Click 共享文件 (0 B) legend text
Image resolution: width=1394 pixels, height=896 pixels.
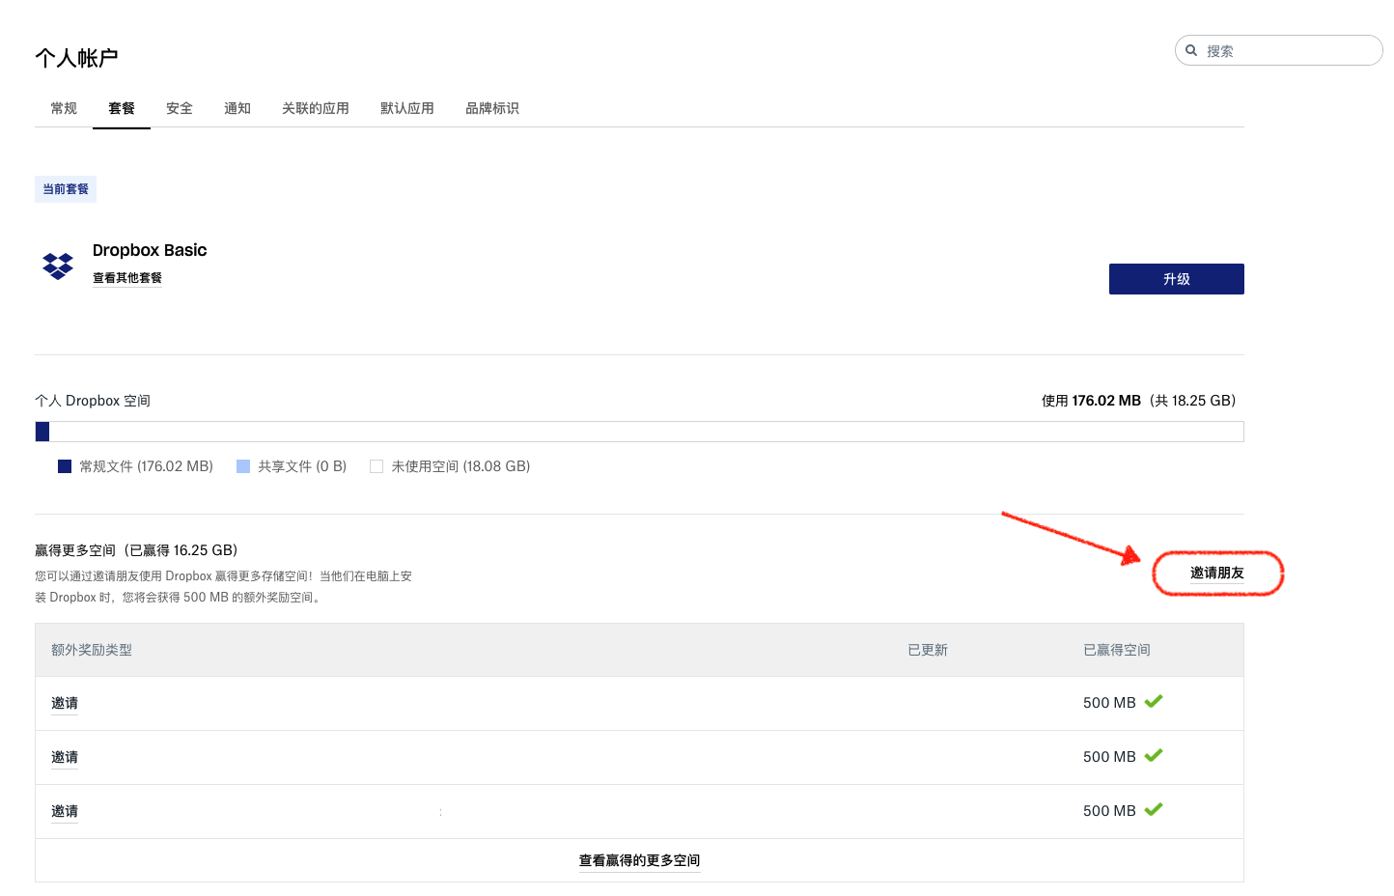click(x=302, y=466)
